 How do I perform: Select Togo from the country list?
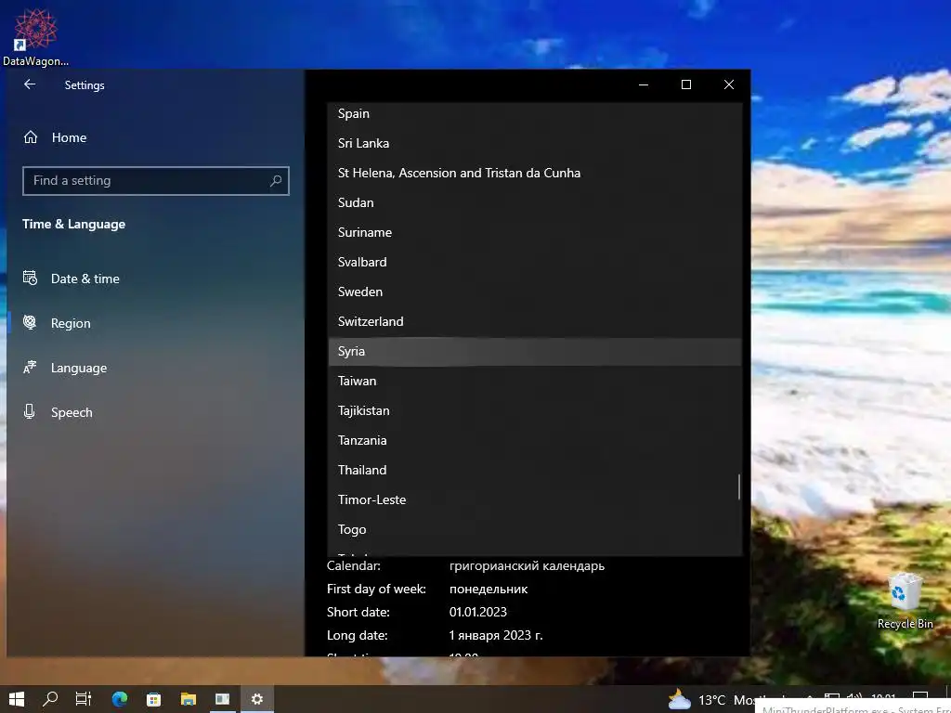point(534,529)
